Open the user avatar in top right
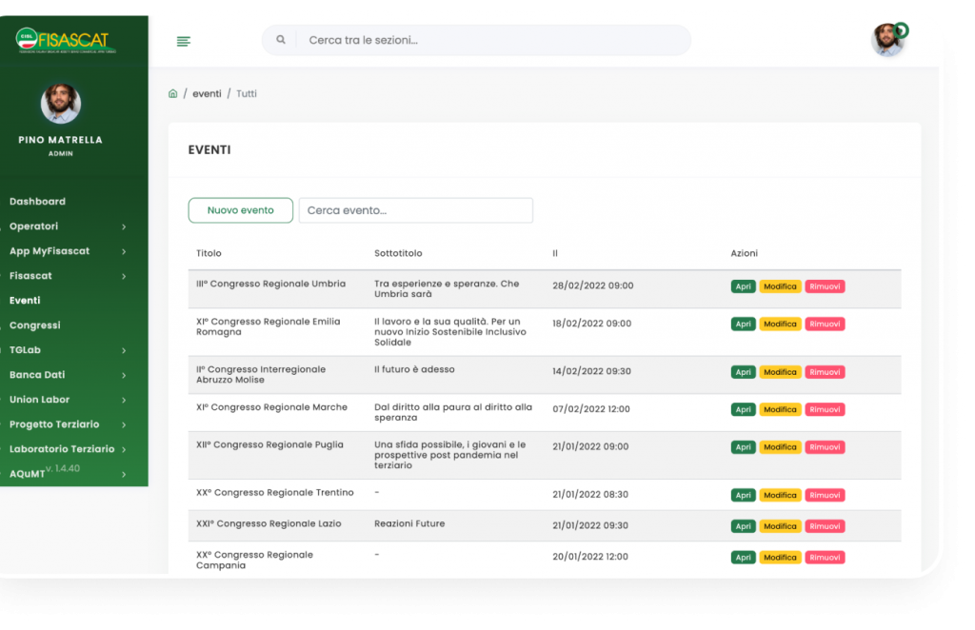975x630 pixels. [x=887, y=40]
